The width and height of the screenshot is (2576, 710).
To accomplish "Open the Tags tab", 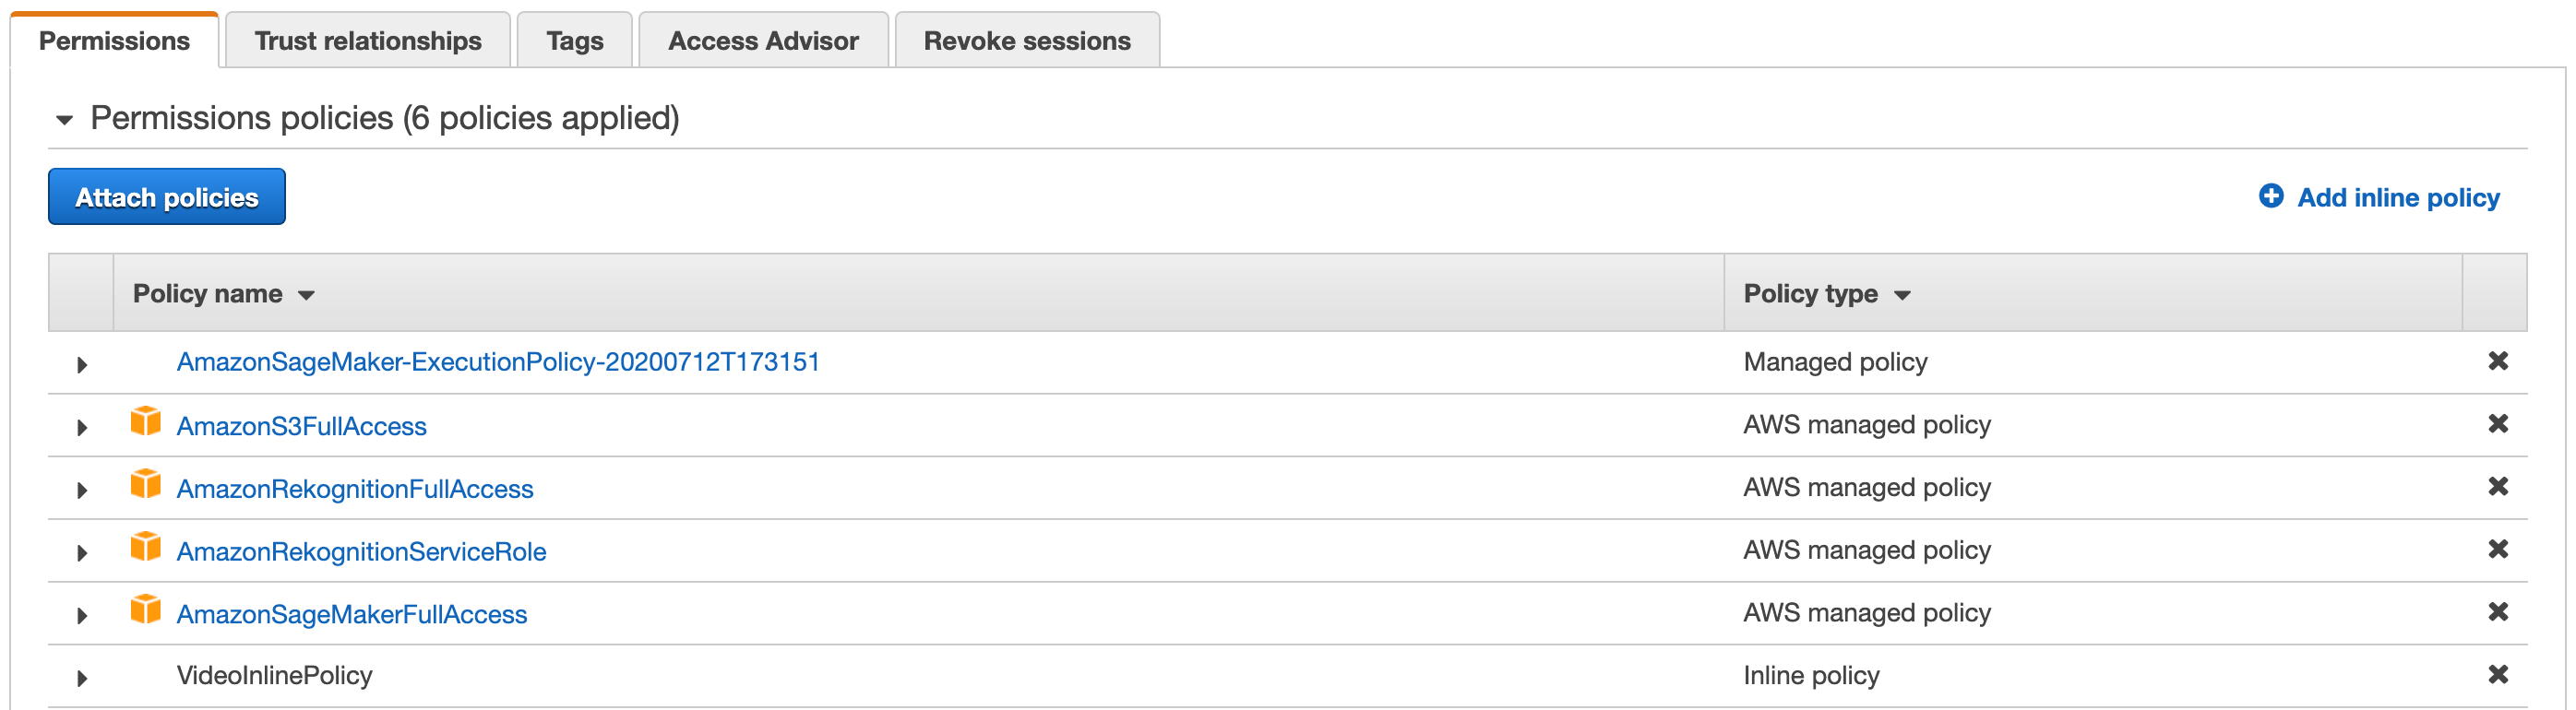I will click(574, 40).
